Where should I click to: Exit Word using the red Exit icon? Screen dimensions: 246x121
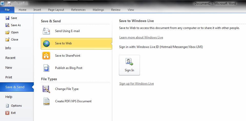[7, 113]
